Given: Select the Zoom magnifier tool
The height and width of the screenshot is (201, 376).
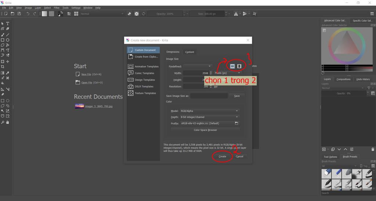Looking at the screenshot, I should click(3, 122).
